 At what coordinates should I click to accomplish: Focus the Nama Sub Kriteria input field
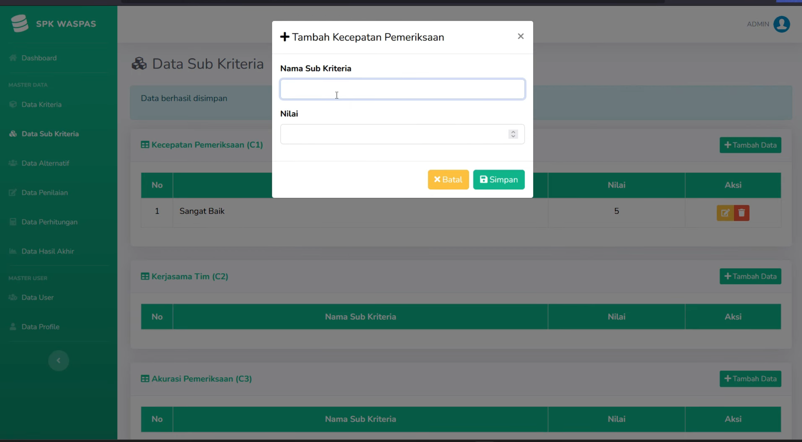402,89
